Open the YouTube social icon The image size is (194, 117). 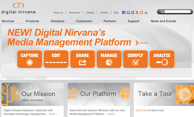[x=137, y=13]
